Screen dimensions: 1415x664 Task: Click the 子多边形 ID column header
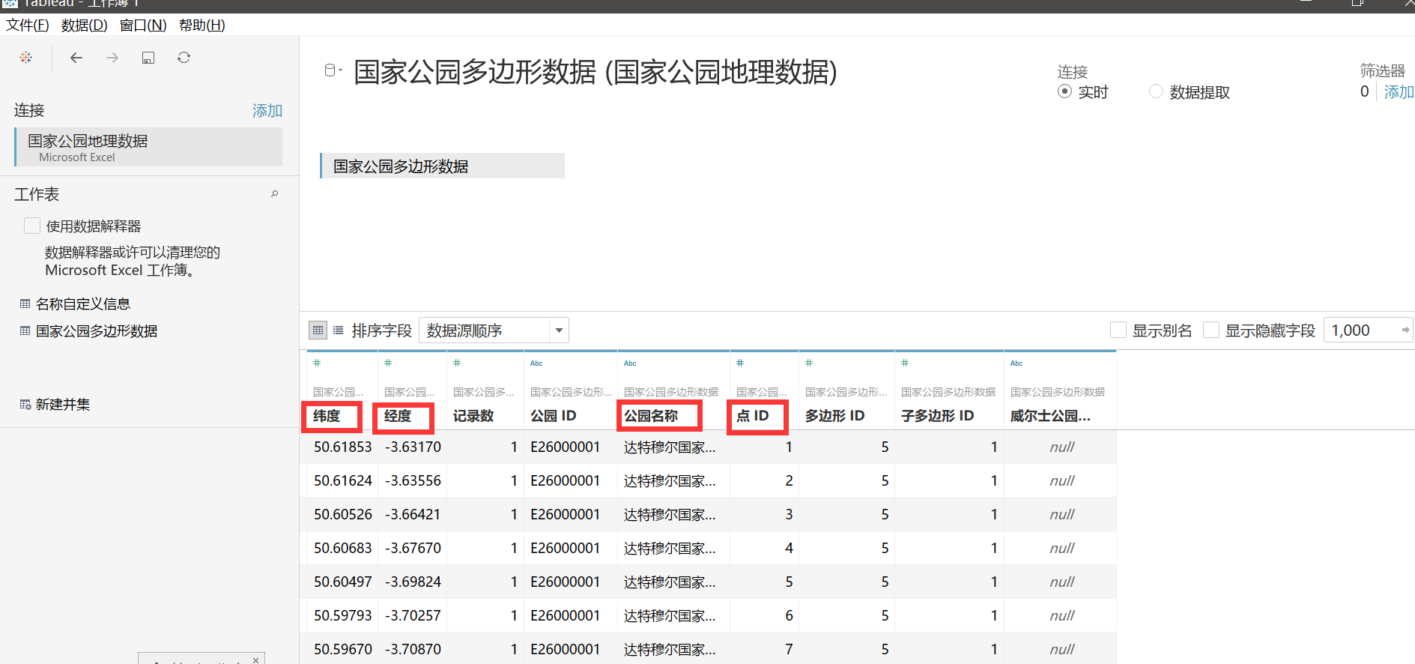coord(938,416)
